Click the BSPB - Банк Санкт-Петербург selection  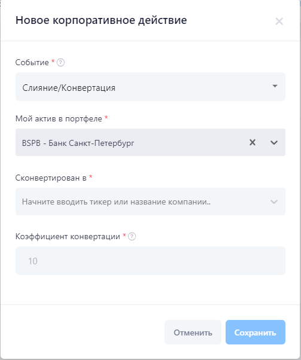coord(78,143)
